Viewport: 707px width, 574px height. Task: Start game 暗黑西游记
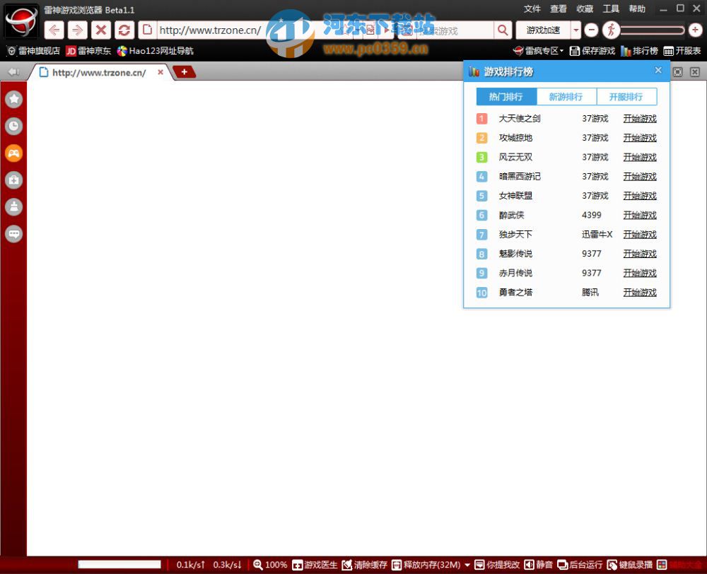(x=640, y=177)
